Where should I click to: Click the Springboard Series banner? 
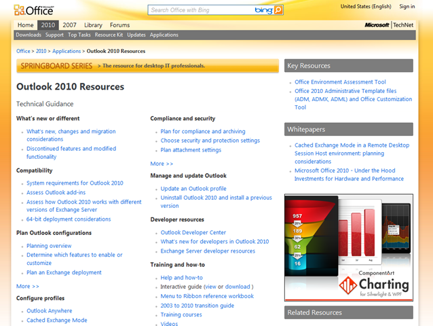[x=147, y=66]
